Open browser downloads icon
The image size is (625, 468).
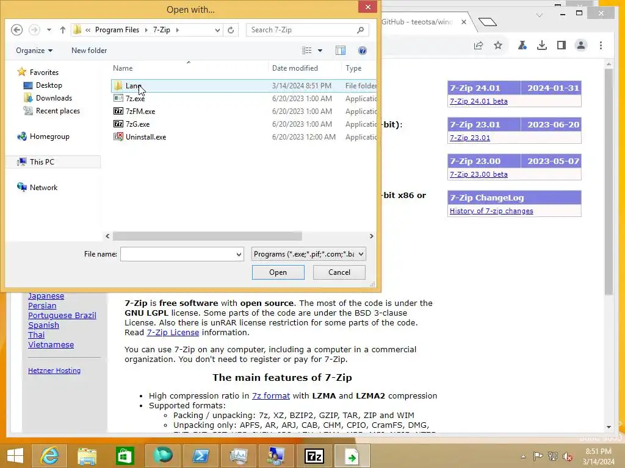tap(542, 45)
